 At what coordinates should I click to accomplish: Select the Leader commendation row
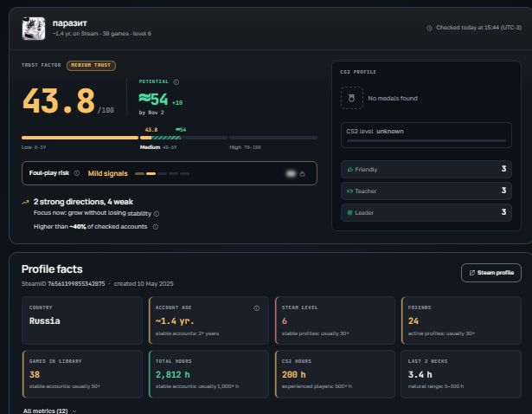(426, 212)
